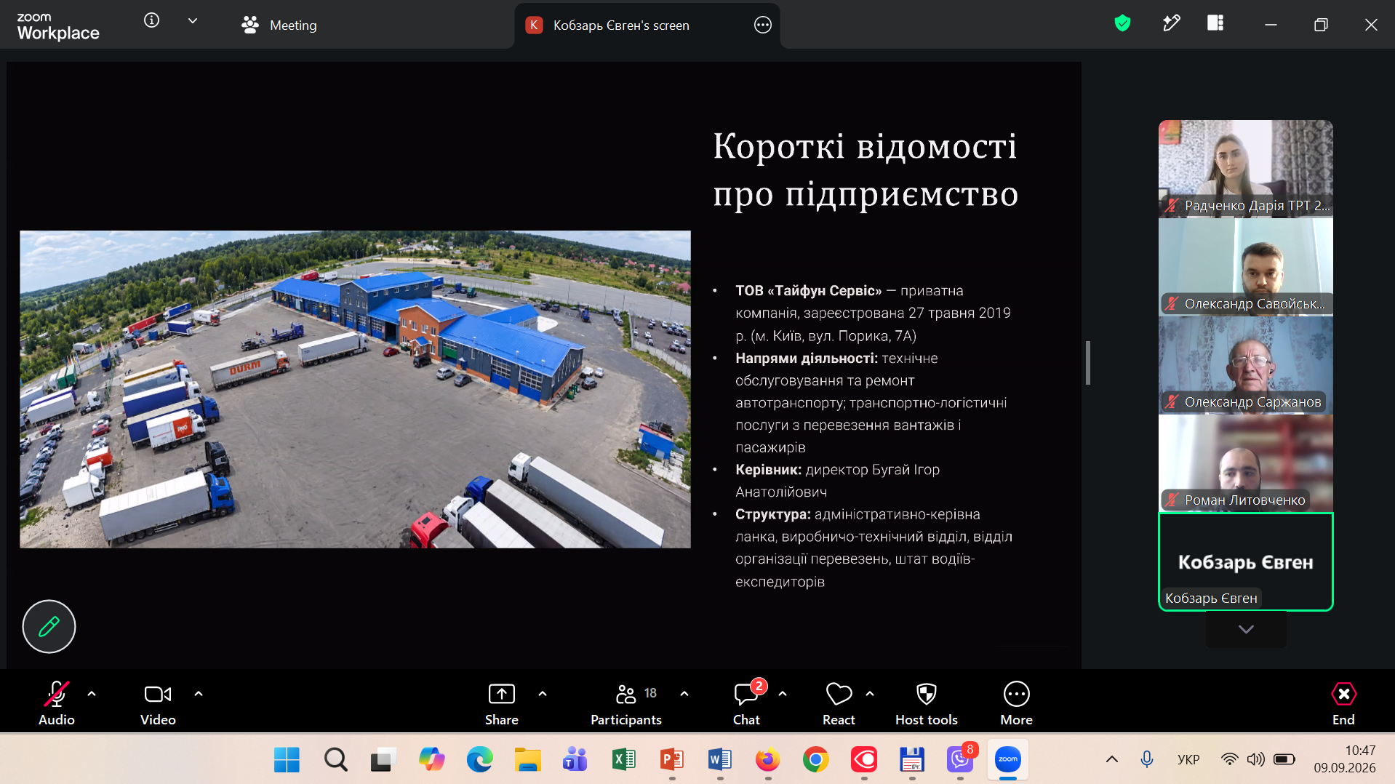Show more participant videos chevron
Viewport: 1395px width, 784px height.
tap(1246, 629)
